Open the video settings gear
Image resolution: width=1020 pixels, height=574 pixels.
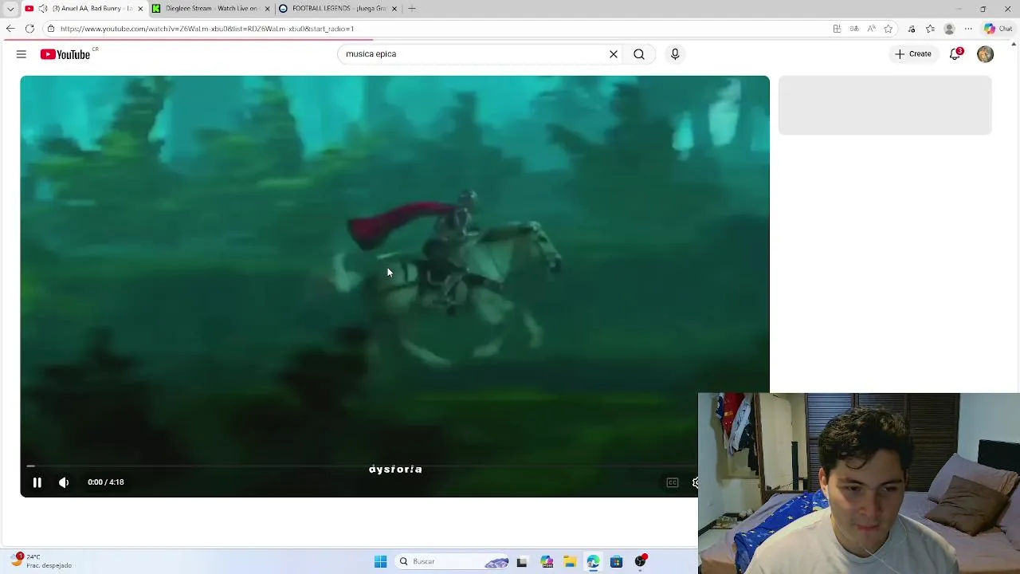pos(694,482)
